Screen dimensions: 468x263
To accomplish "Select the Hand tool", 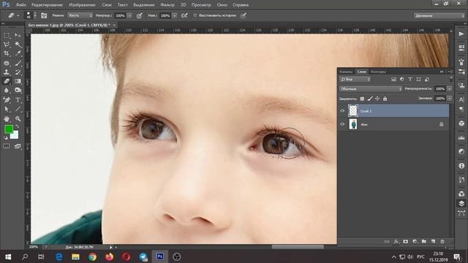I will coord(7,118).
